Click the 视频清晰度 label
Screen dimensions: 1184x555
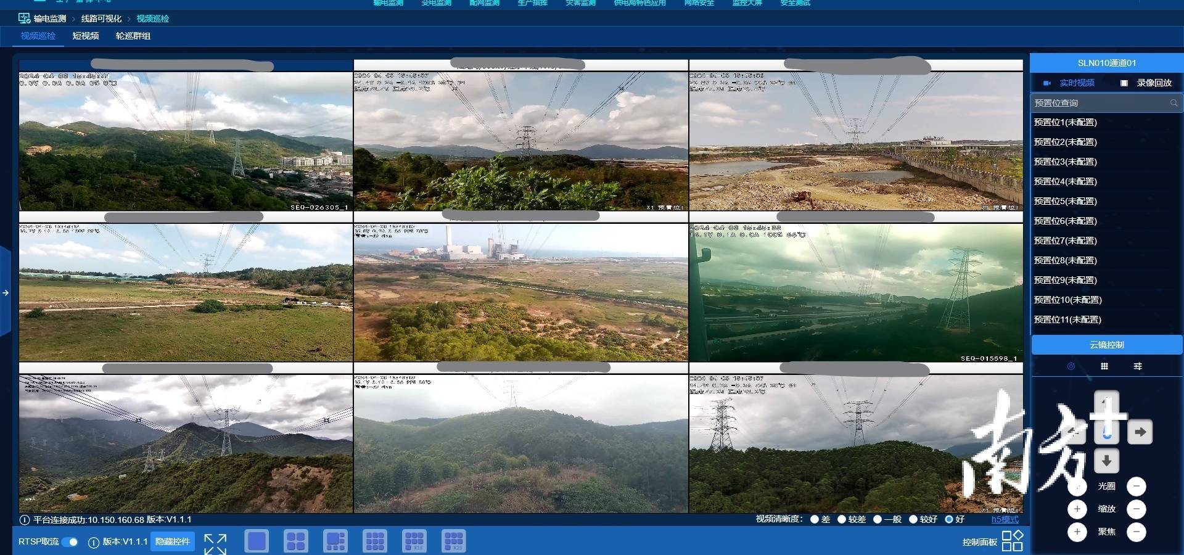point(779,519)
